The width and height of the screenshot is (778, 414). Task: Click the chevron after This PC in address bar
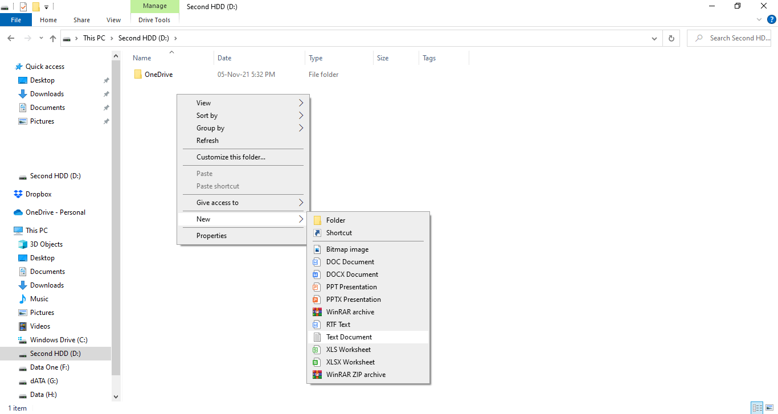click(111, 38)
